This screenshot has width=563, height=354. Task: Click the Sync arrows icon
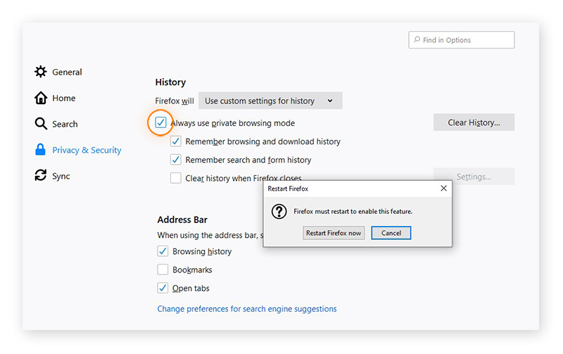tap(41, 175)
